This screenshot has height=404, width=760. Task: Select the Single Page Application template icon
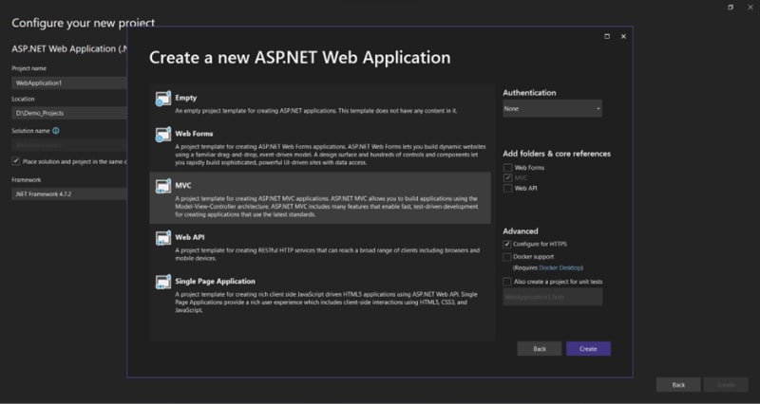(x=162, y=282)
